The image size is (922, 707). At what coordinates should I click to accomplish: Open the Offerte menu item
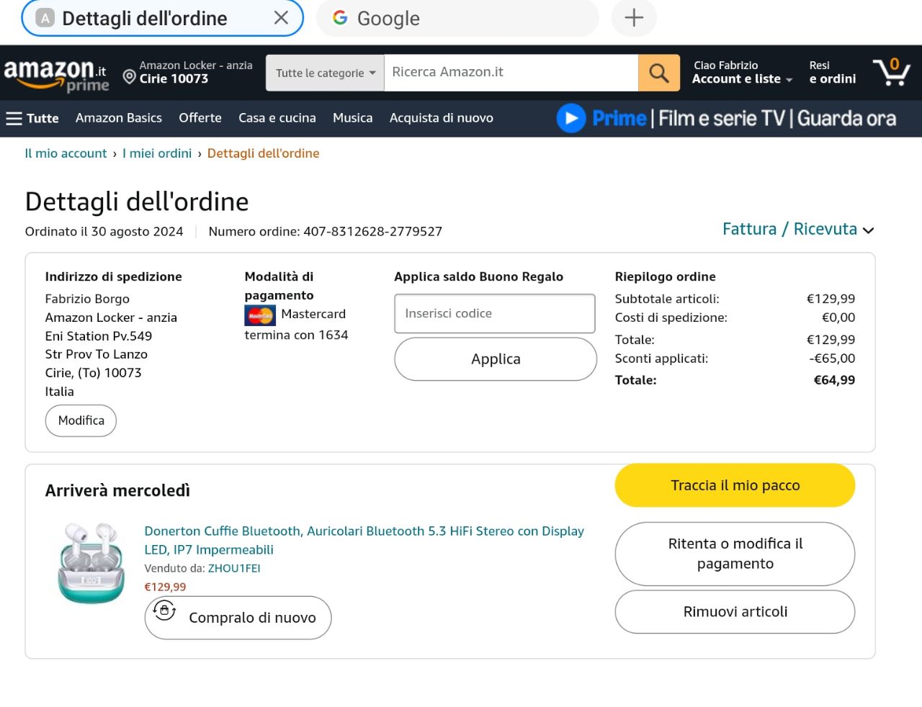200,118
